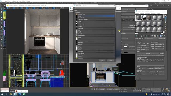Click Reset Map to default icon
Viewport: 171px width, 96px height.
(x=144, y=36)
